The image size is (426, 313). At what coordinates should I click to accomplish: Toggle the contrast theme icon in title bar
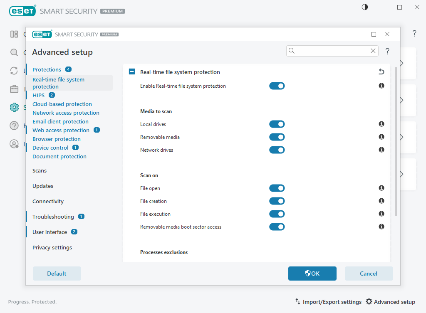click(365, 7)
